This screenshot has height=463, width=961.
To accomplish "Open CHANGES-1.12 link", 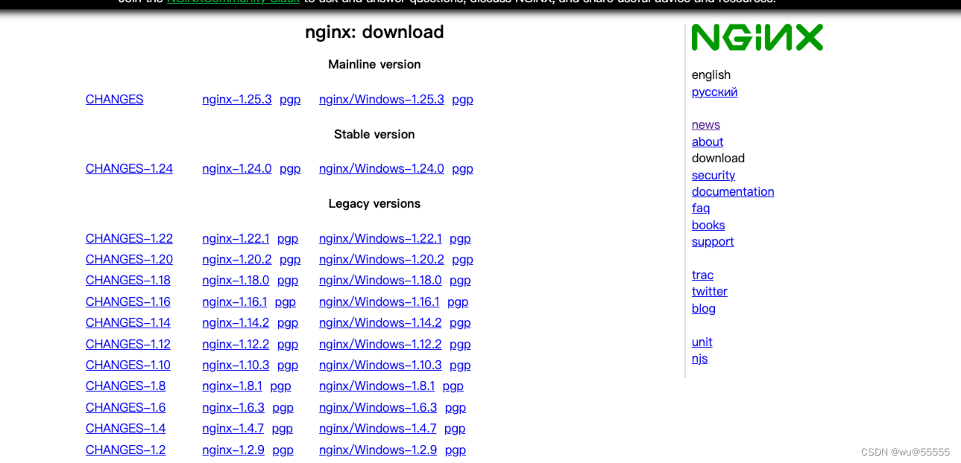I will (x=128, y=344).
